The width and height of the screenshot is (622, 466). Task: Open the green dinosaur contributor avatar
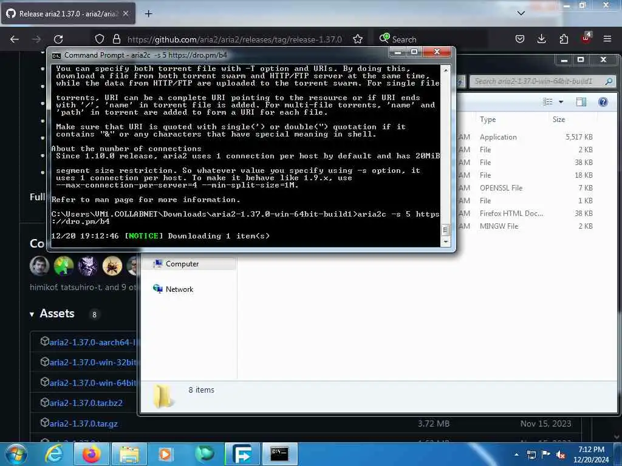point(63,266)
